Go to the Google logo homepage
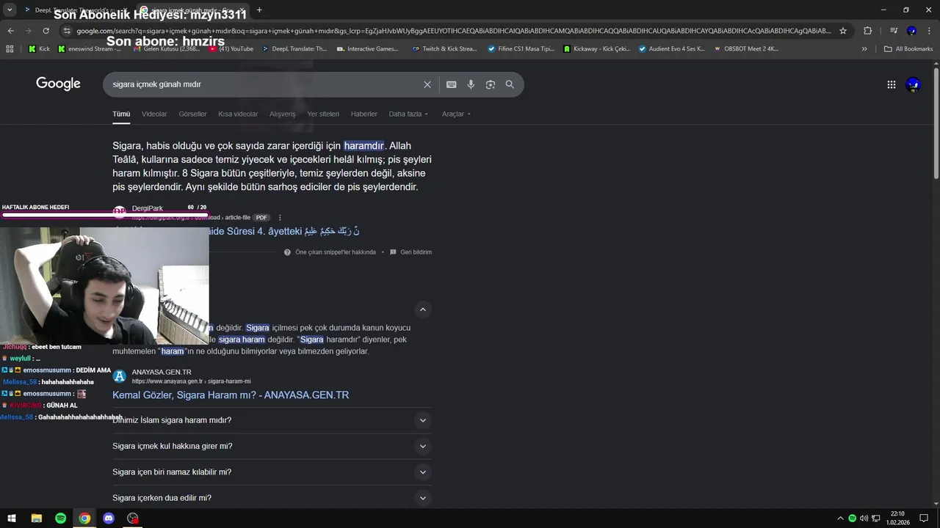The image size is (940, 528). (x=58, y=84)
